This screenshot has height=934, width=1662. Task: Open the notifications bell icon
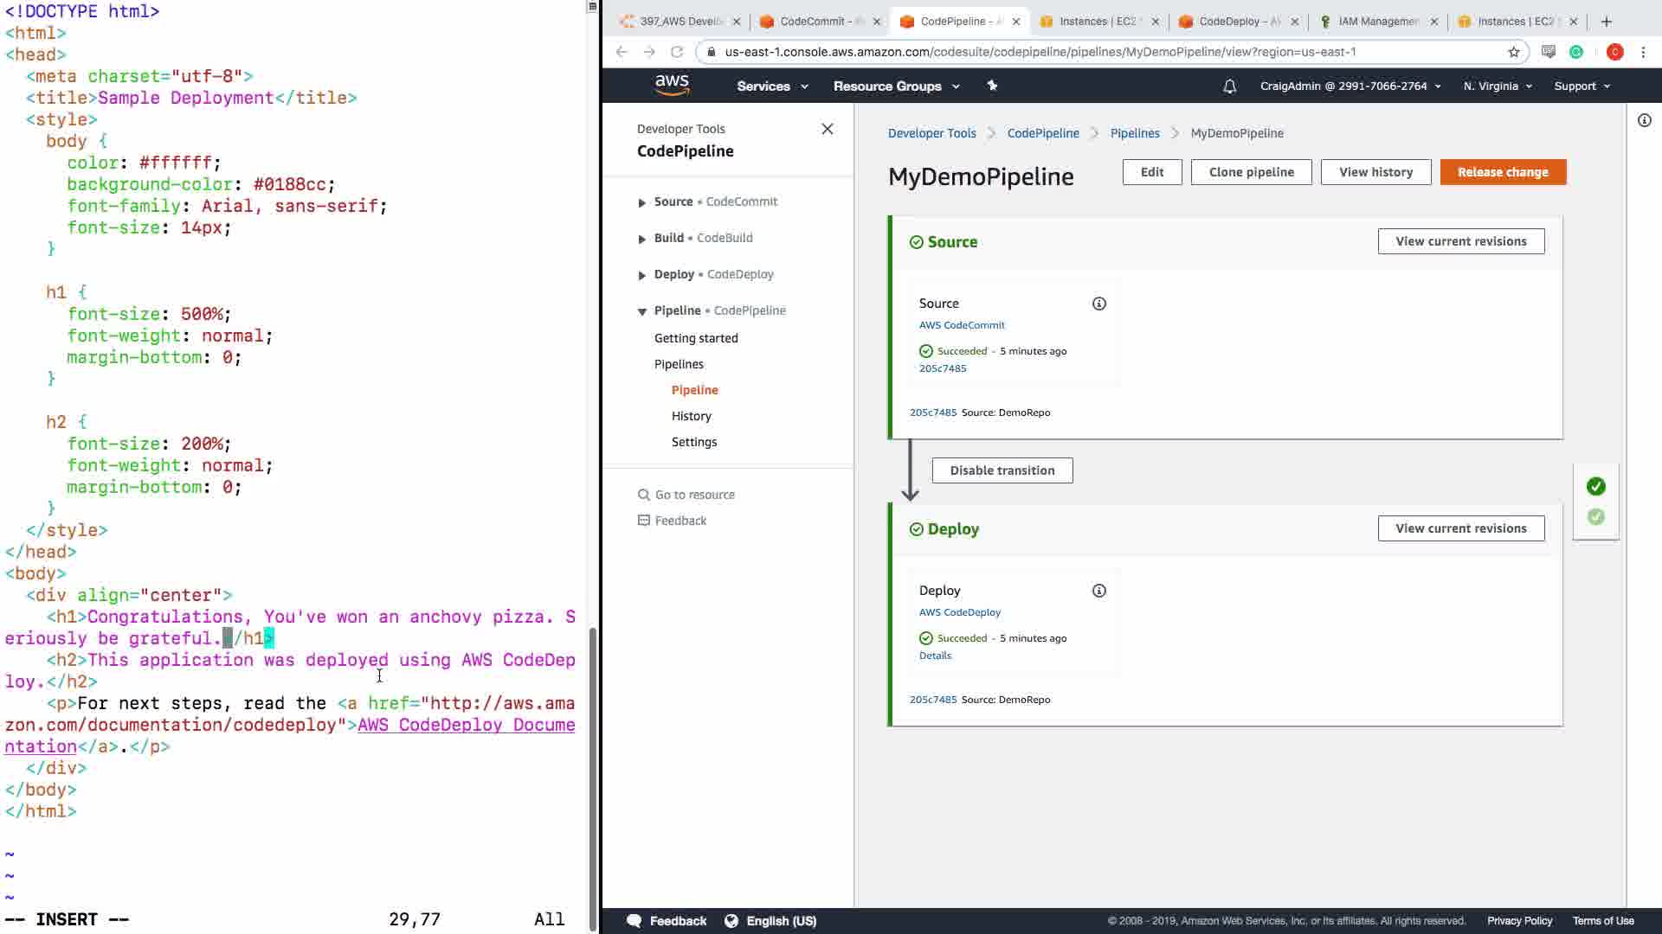(x=1229, y=86)
